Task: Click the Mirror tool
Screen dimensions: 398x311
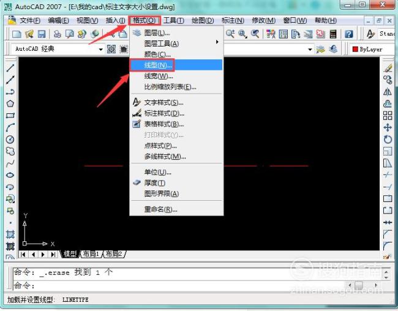Action: [x=388, y=92]
